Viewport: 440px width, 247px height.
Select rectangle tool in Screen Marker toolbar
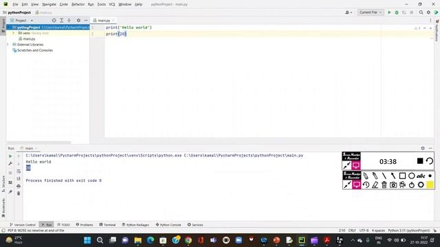click(402, 176)
